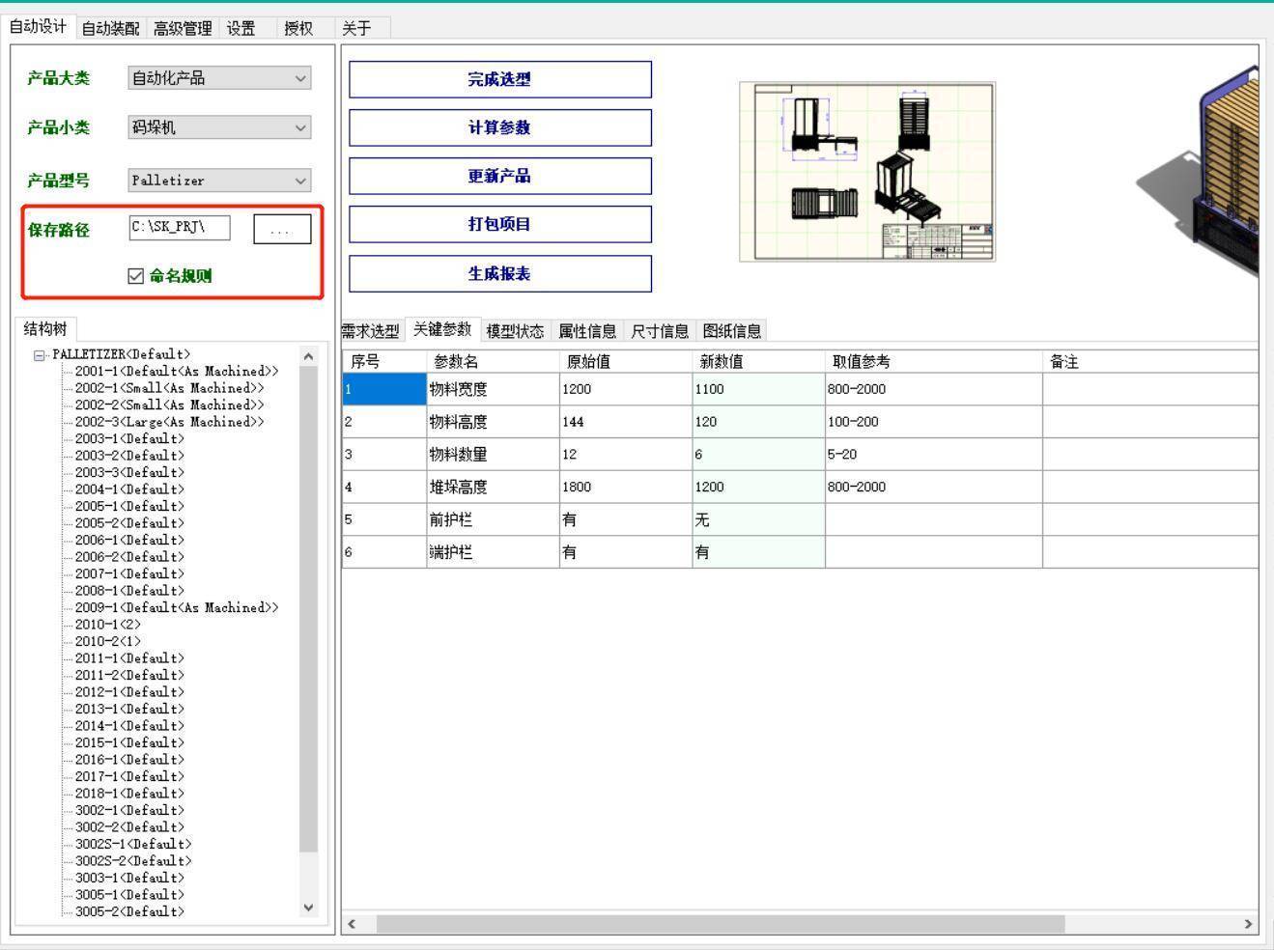The width and height of the screenshot is (1274, 950).
Task: Open the 产品小类 dropdown showing 码垛机
Action: tap(219, 127)
